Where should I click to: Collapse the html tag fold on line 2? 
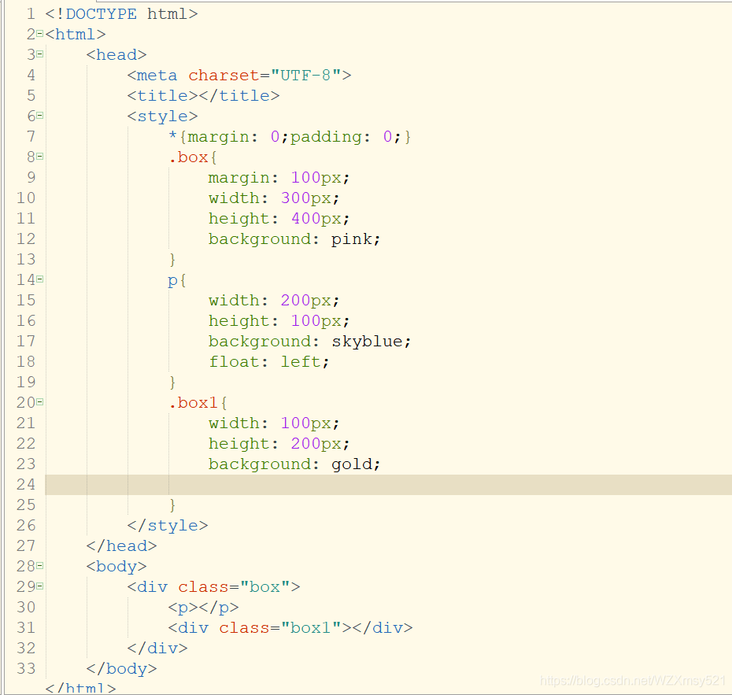click(39, 34)
